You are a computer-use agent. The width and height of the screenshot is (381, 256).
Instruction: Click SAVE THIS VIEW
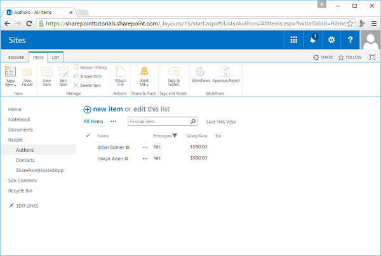pos(221,121)
